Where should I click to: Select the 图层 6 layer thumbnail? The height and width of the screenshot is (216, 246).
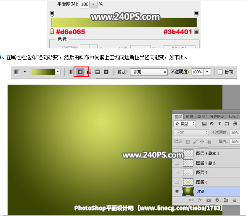point(188,182)
